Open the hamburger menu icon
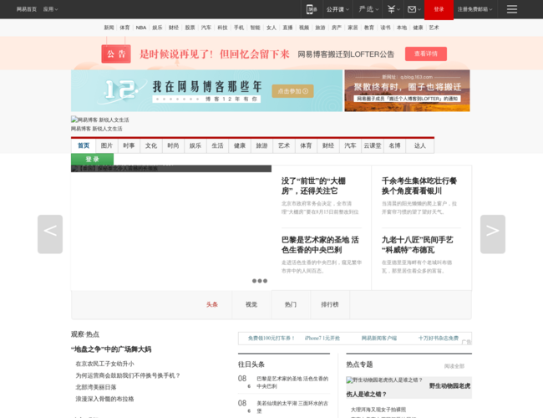The image size is (543, 418). point(512,9)
